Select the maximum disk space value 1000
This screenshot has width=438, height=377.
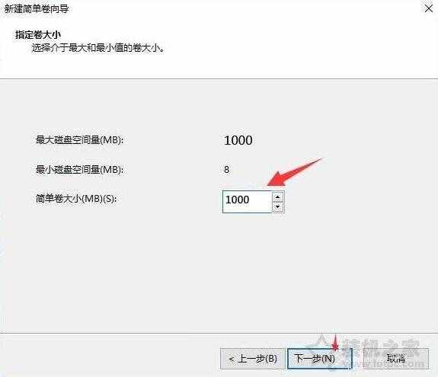pyautogui.click(x=238, y=140)
